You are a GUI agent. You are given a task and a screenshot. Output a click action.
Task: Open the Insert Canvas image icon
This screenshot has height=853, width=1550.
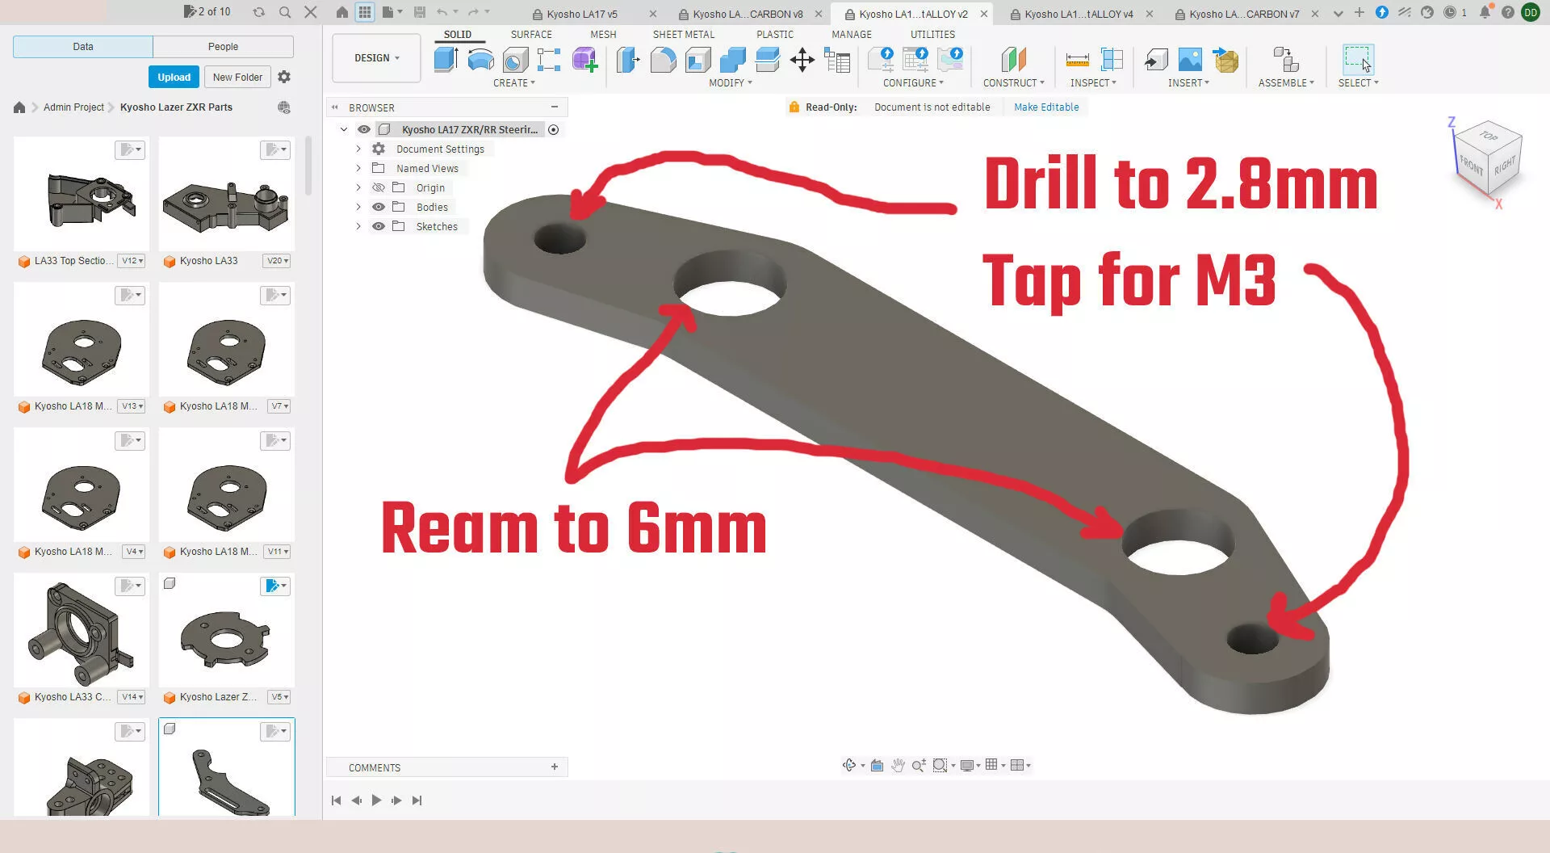click(1190, 60)
